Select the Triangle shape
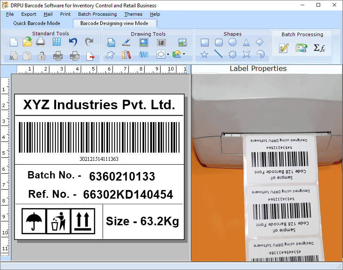 click(x=246, y=43)
